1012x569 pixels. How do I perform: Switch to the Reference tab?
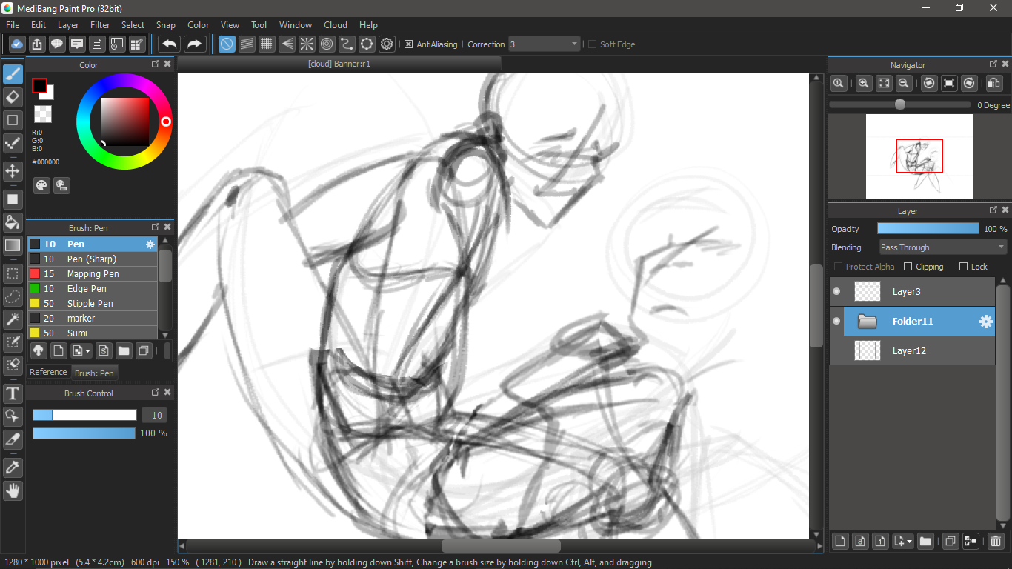click(48, 372)
